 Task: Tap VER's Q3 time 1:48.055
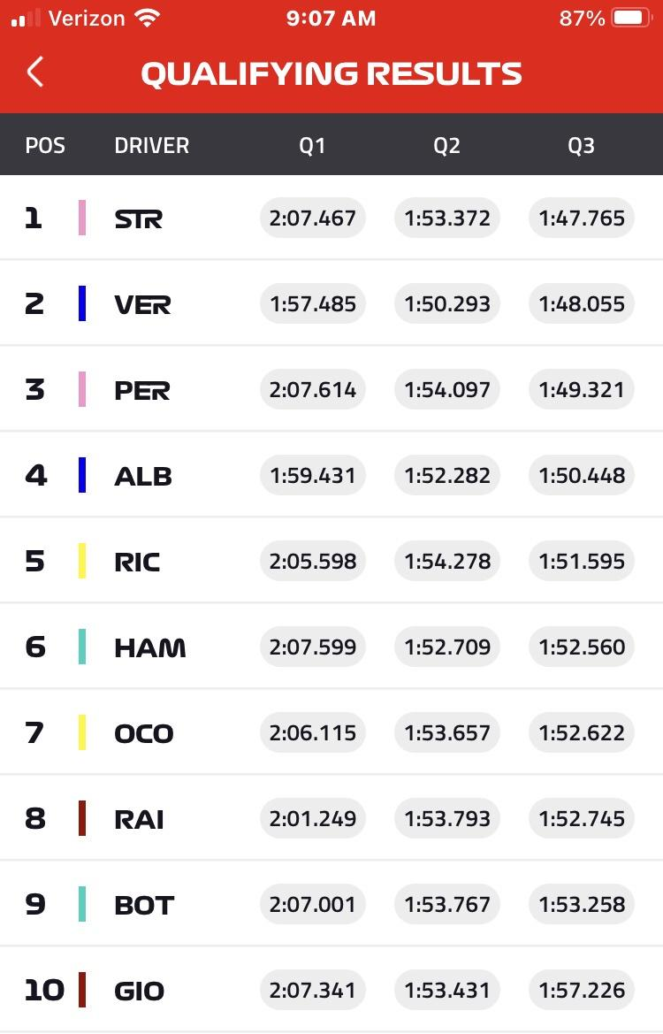582,303
